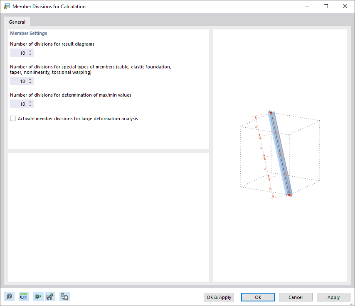Click the database copy-to-document icon
355x306 pixels.
click(x=64, y=296)
